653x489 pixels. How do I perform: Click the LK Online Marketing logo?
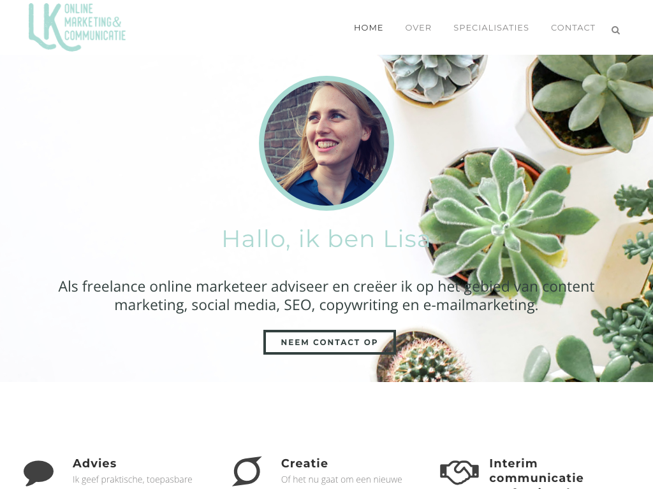click(x=77, y=27)
